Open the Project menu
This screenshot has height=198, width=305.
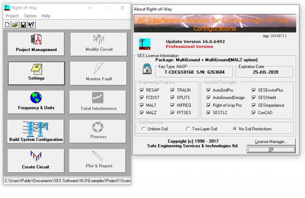tap(12, 16)
